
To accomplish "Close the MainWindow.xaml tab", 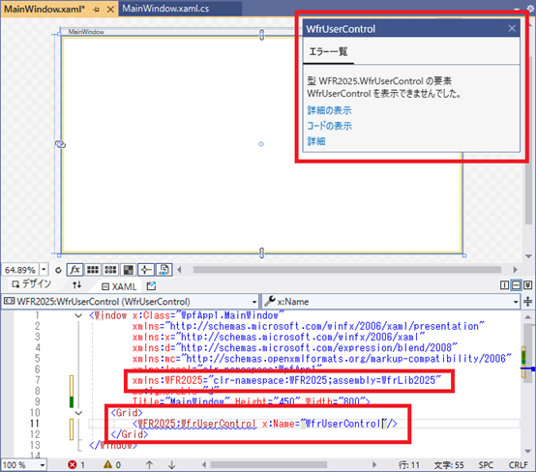I will [110, 10].
